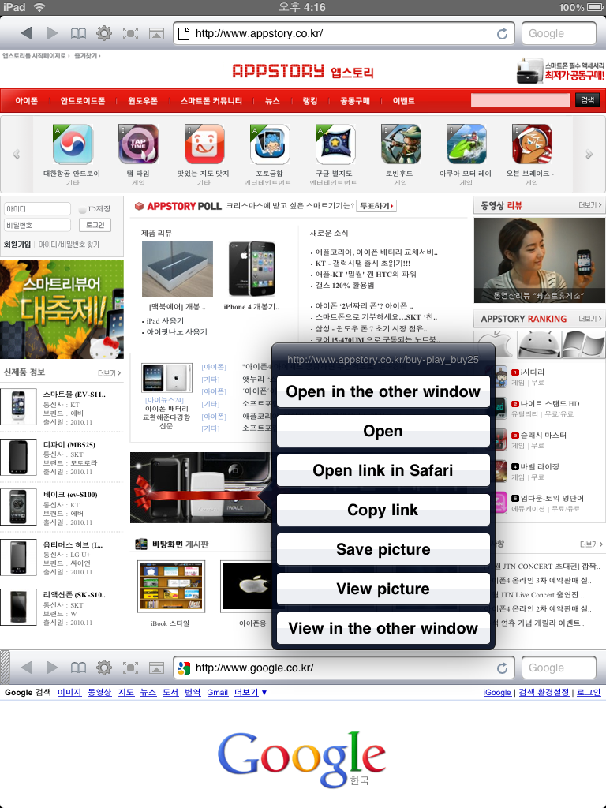This screenshot has width=606, height=808.
Task: Tap the split-view icon in bottom toolbar
Action: [157, 668]
